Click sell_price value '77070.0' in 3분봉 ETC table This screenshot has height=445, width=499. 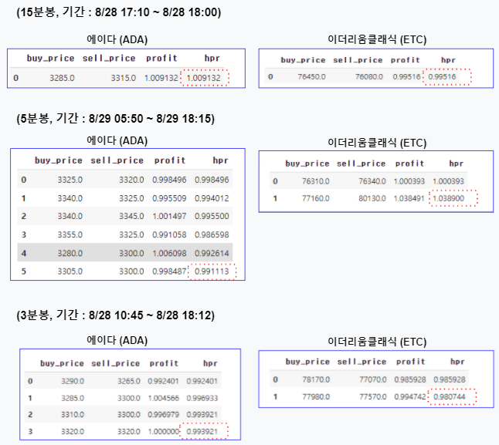pos(373,379)
